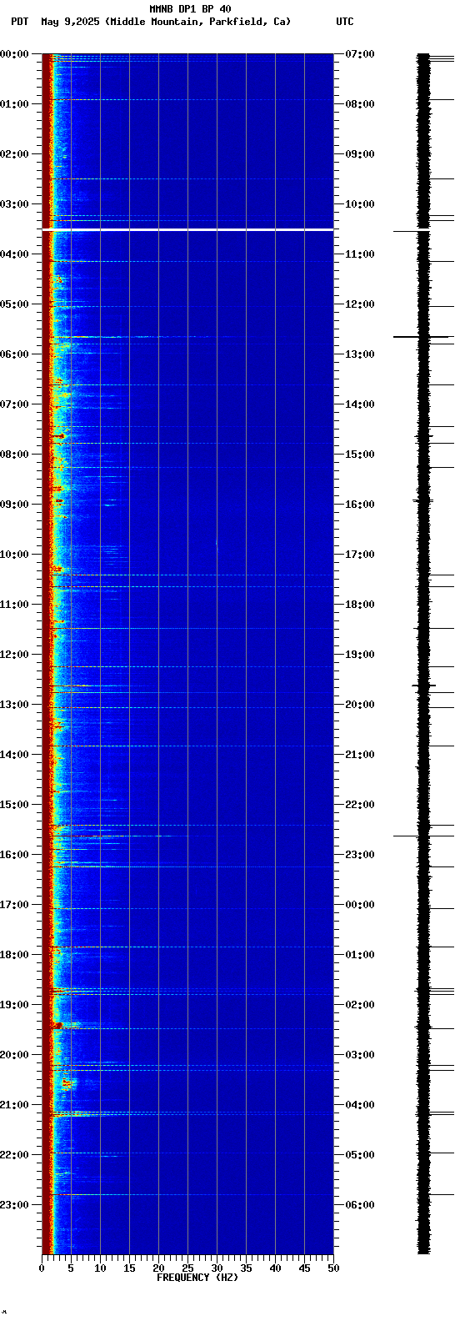Click the title text MMNB DP1 BP 40

(190, 9)
